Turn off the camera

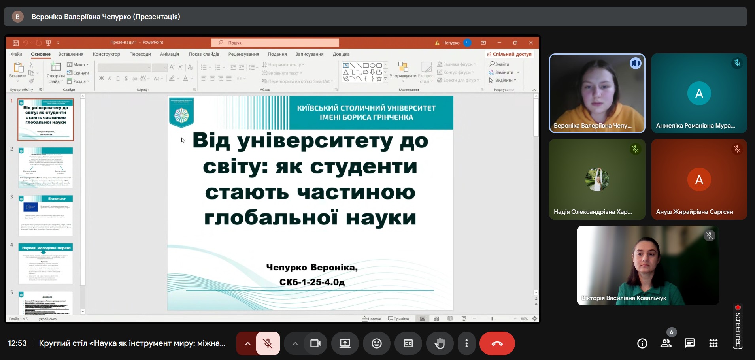(x=315, y=343)
